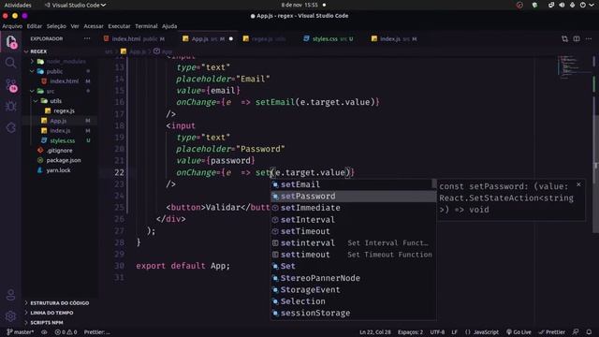Open Explorer panel more actions ellipsis

(87, 38)
